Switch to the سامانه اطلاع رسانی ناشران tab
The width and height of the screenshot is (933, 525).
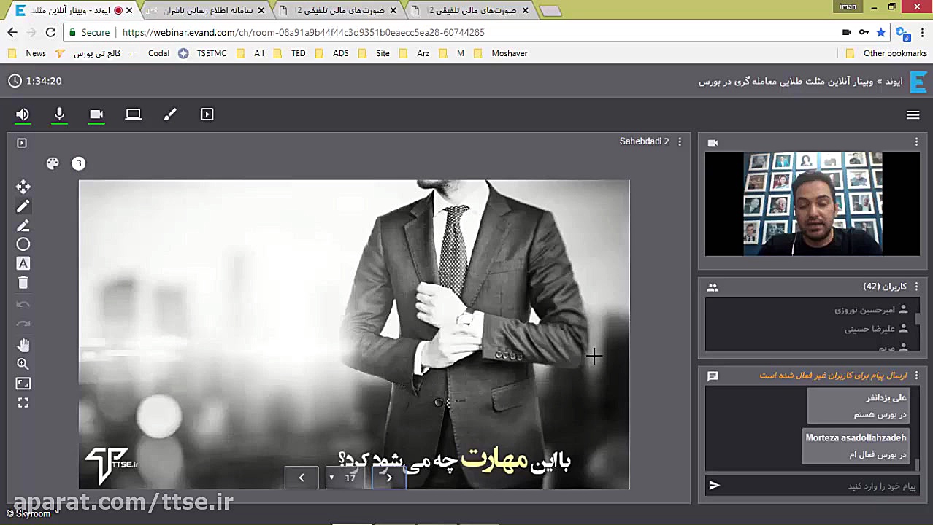point(204,10)
